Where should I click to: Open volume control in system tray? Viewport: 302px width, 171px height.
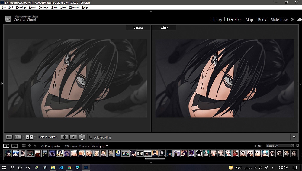pos(260,168)
